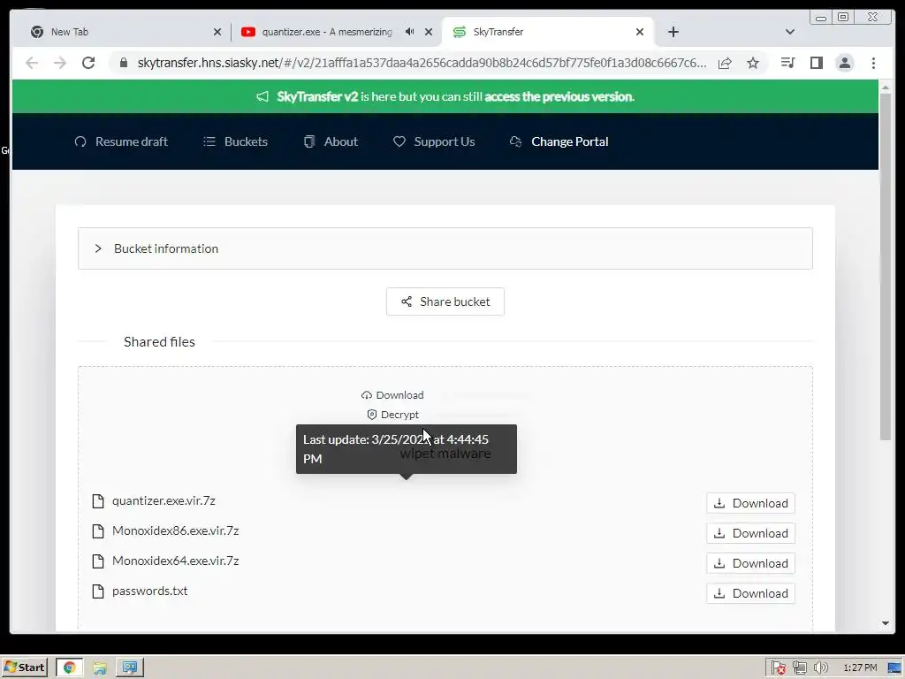This screenshot has width=905, height=679.
Task: Click file icon beside passwords.txt
Action: [98, 591]
